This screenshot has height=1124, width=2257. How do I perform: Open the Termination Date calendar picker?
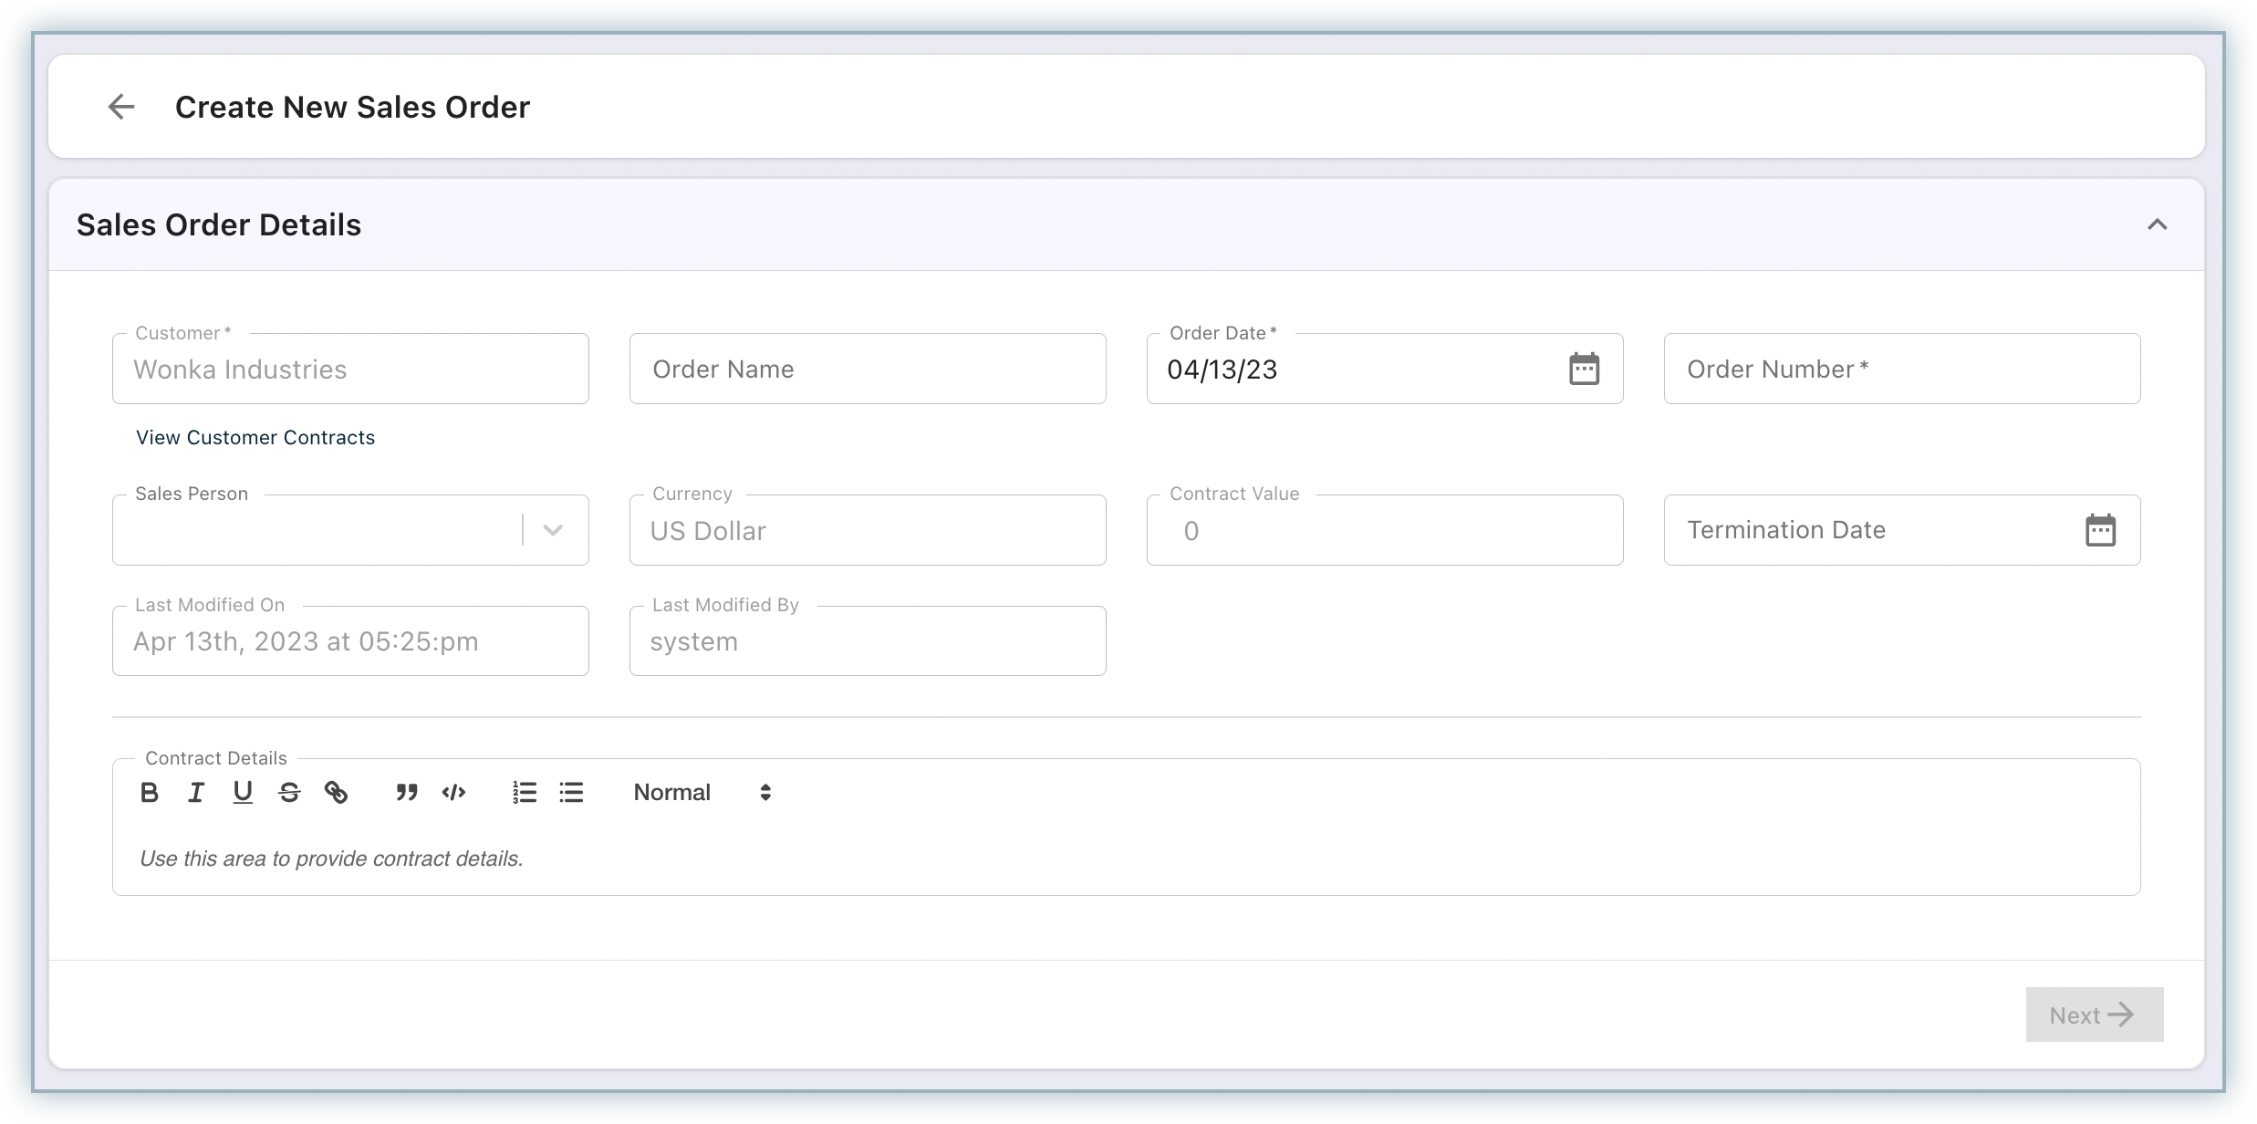2100,530
